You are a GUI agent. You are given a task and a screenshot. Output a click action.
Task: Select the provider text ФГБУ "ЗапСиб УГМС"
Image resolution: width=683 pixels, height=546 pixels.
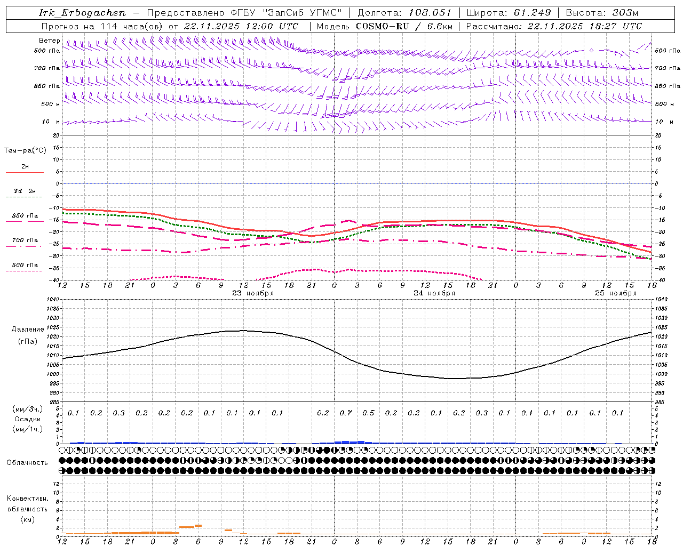286,13
